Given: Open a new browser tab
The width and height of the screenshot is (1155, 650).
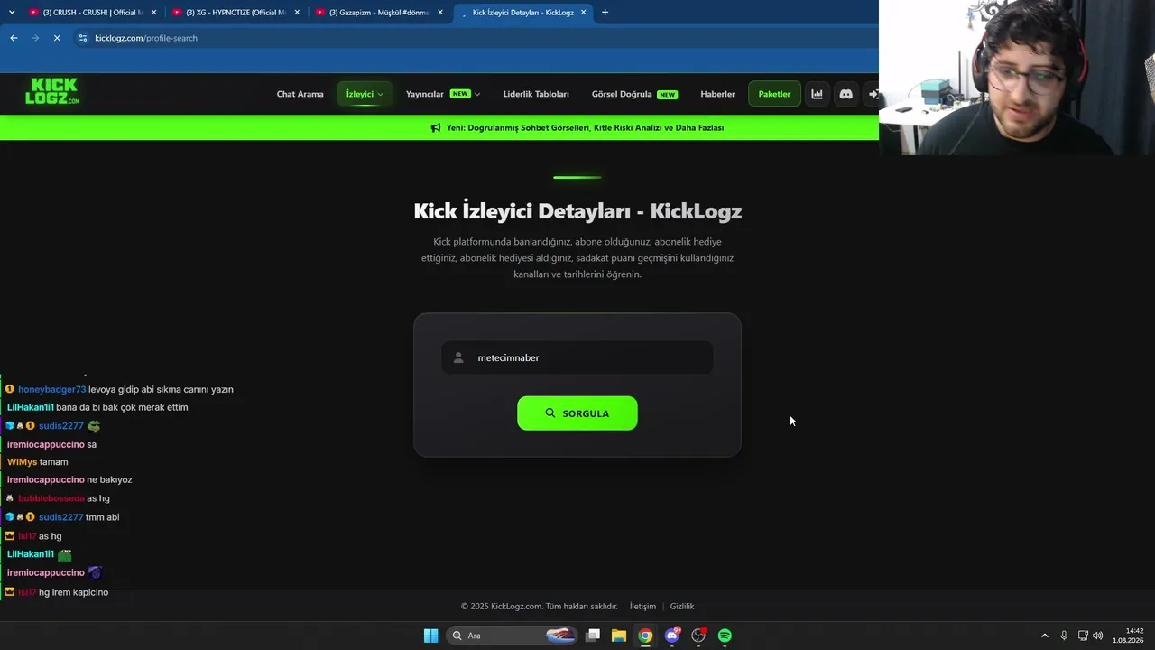Looking at the screenshot, I should (x=605, y=13).
